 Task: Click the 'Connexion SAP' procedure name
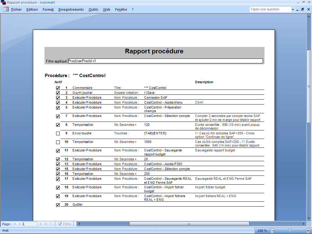pyautogui.click(x=156, y=97)
